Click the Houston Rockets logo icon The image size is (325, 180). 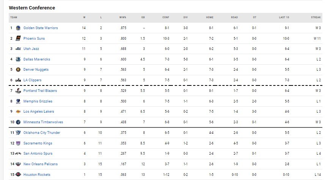tap(18, 175)
